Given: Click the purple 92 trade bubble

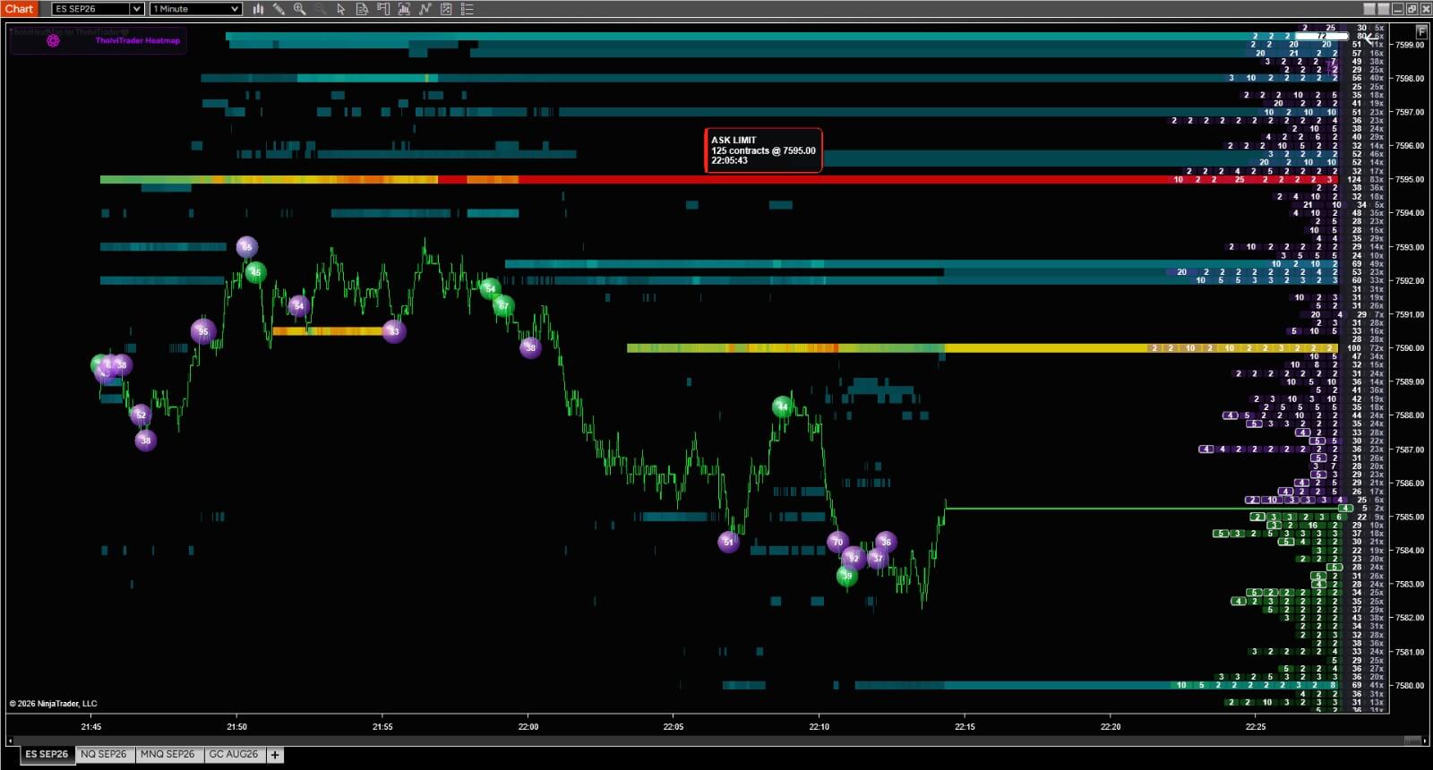Looking at the screenshot, I should coord(854,559).
